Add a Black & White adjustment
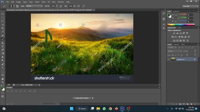The height and width of the screenshot is (112, 200). pyautogui.click(x=179, y=37)
